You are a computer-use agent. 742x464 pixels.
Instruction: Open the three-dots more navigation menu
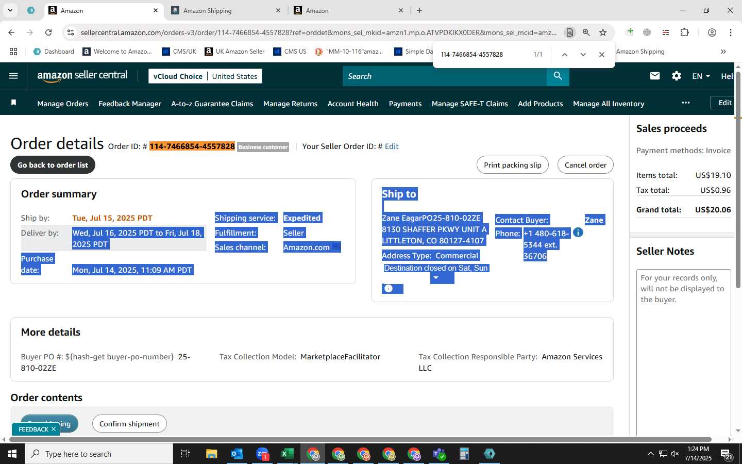pos(685,103)
